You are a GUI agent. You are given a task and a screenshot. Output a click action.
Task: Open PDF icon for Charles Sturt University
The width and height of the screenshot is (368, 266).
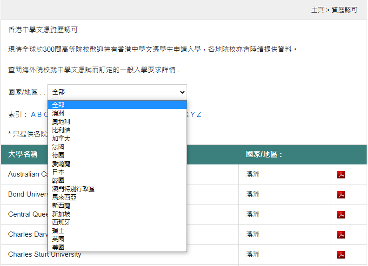341,254
